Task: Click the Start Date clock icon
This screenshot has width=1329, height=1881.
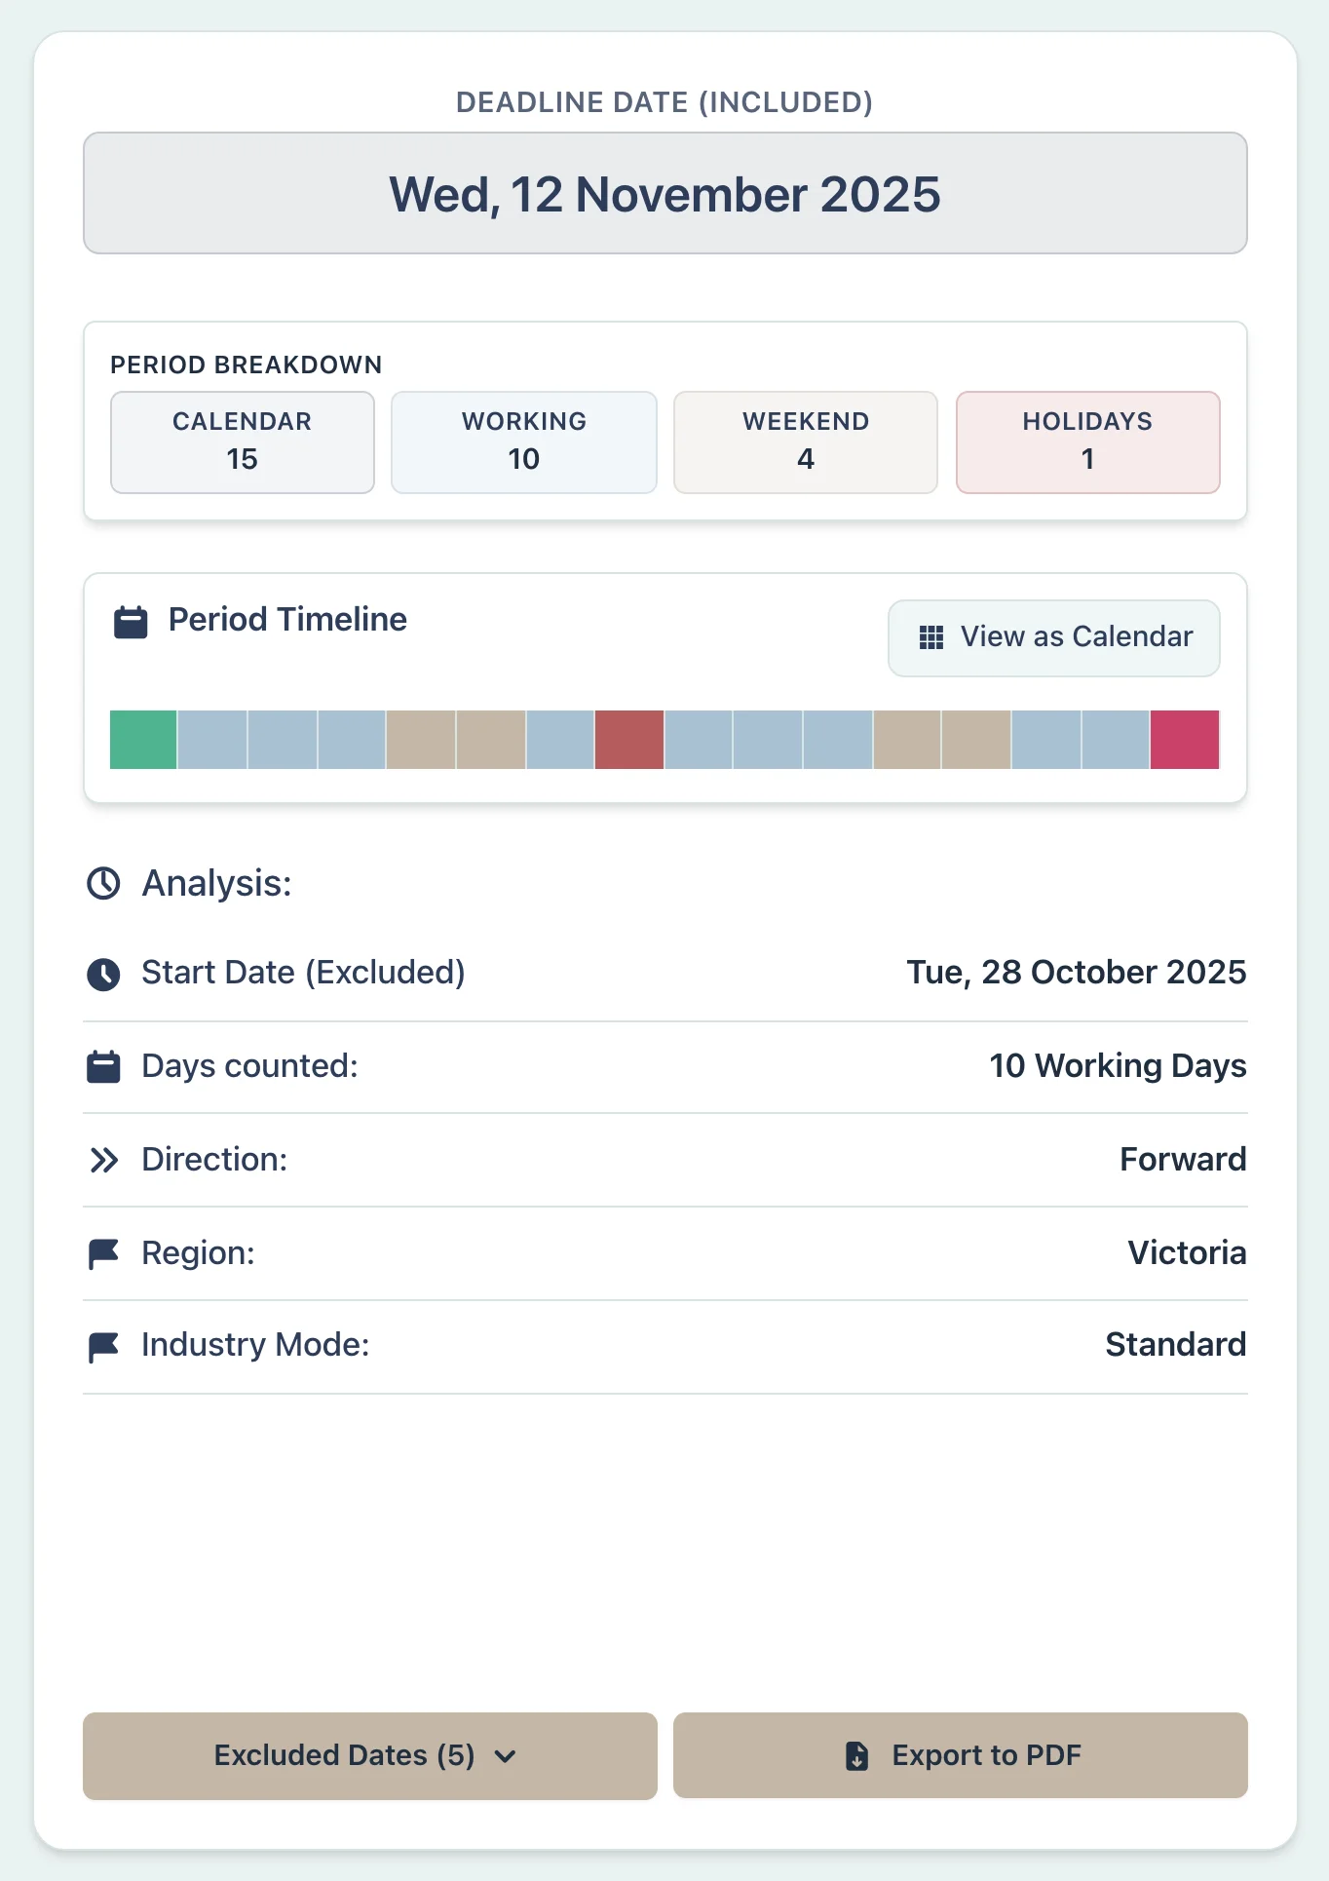Action: [103, 974]
